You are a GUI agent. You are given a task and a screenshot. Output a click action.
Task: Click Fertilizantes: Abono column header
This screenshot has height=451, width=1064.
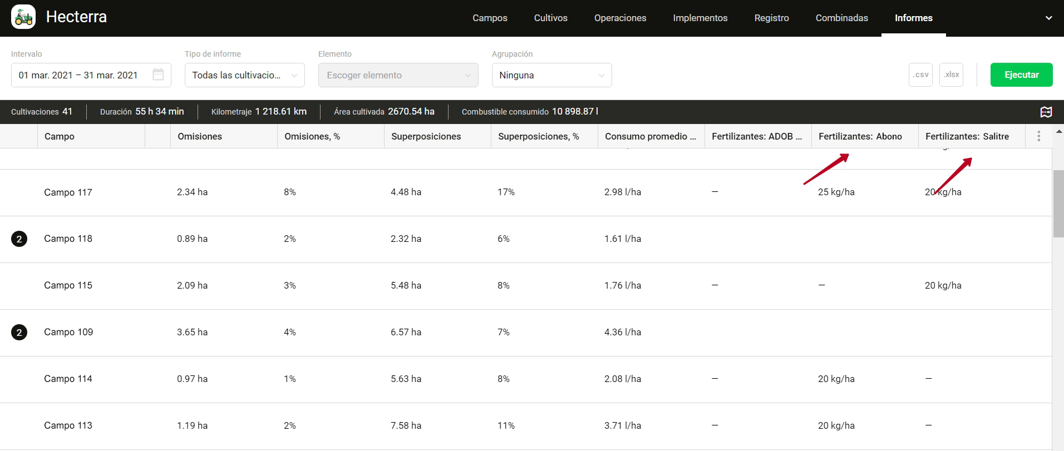[x=865, y=136]
